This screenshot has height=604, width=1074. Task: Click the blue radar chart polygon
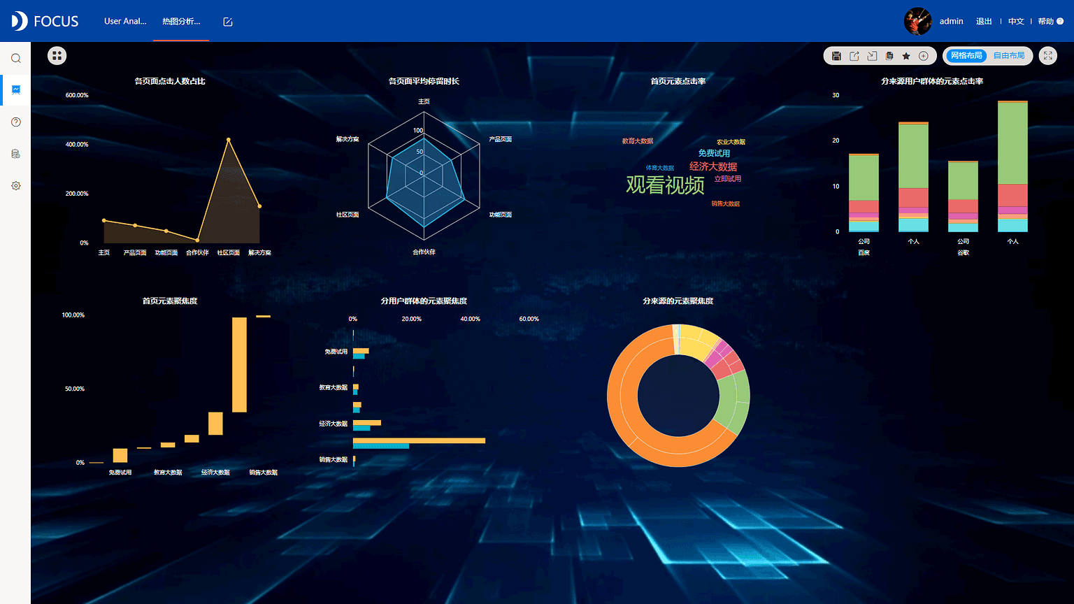(x=425, y=182)
